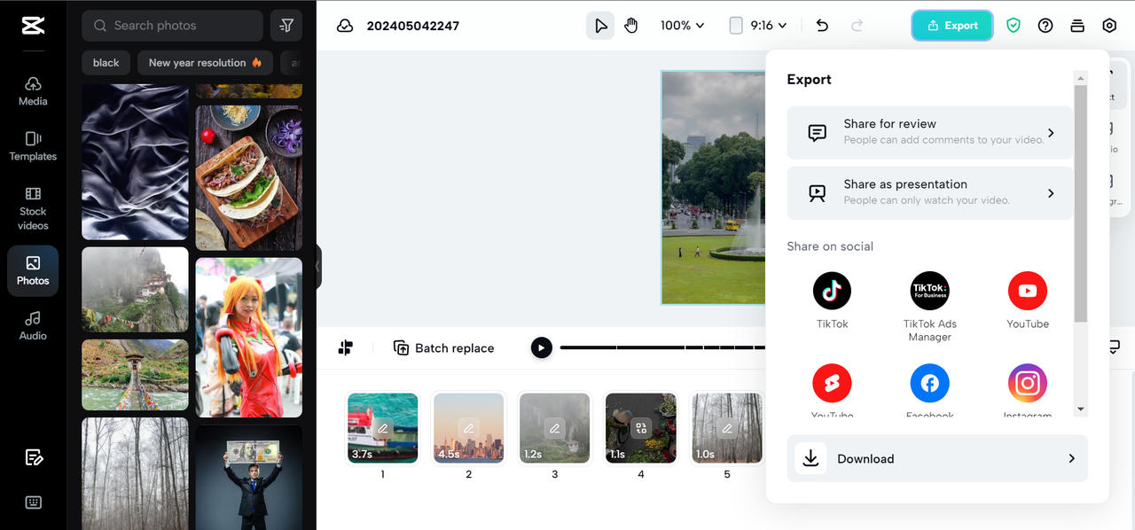The width and height of the screenshot is (1135, 530).
Task: Click the green shield icon
Action: 1014,26
